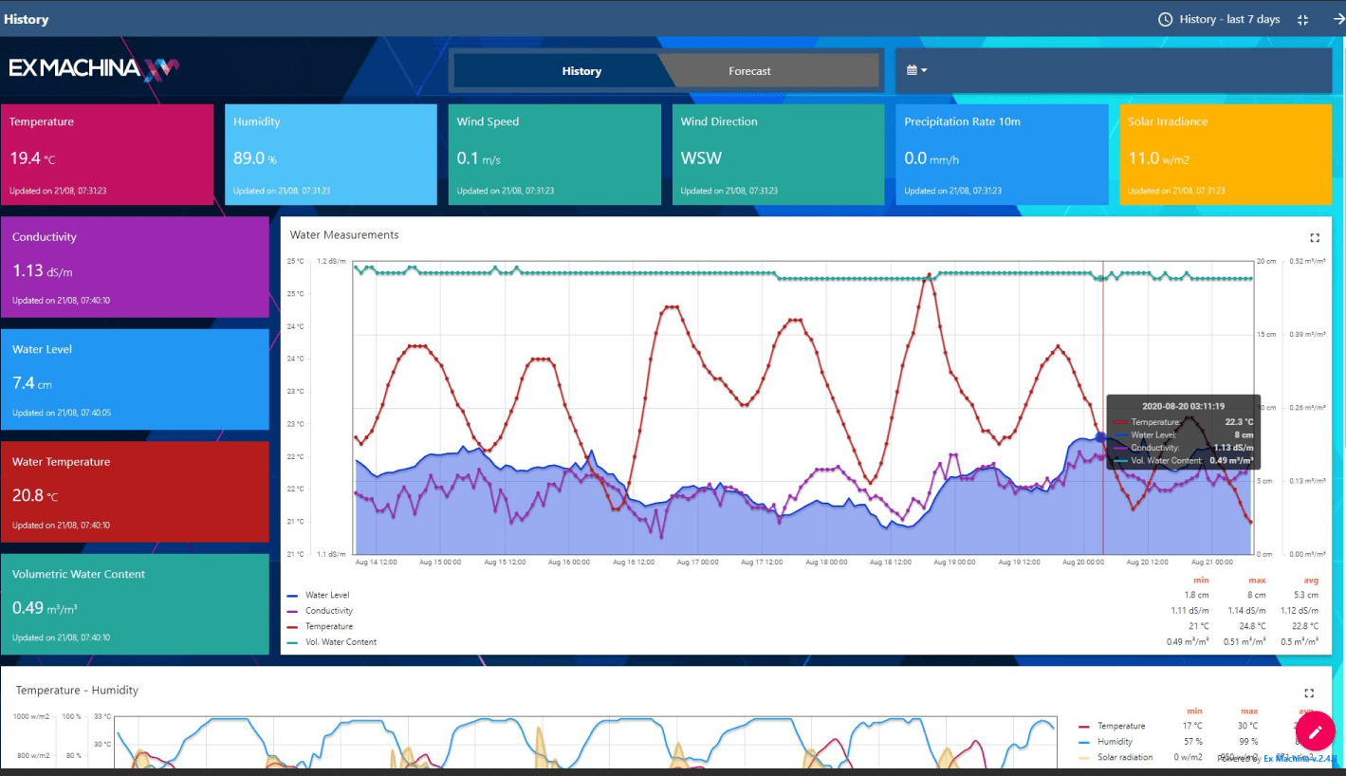Toggle Humidity series in Temperature-Humidity legend
This screenshot has height=776, width=1346.
(1115, 742)
